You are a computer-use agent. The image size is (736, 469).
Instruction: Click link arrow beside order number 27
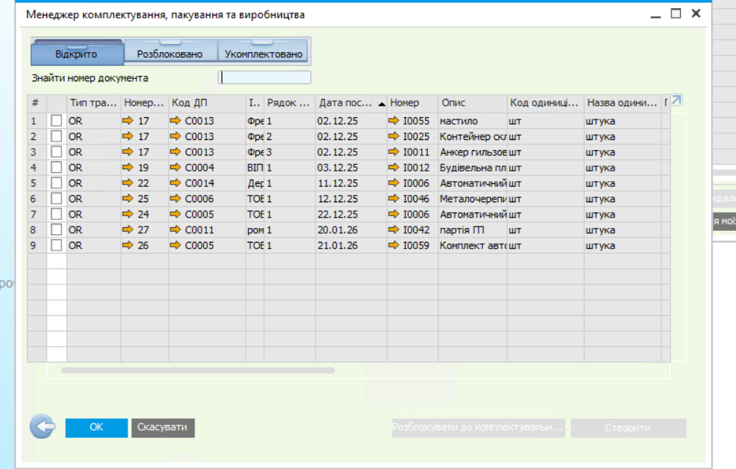[x=129, y=230]
